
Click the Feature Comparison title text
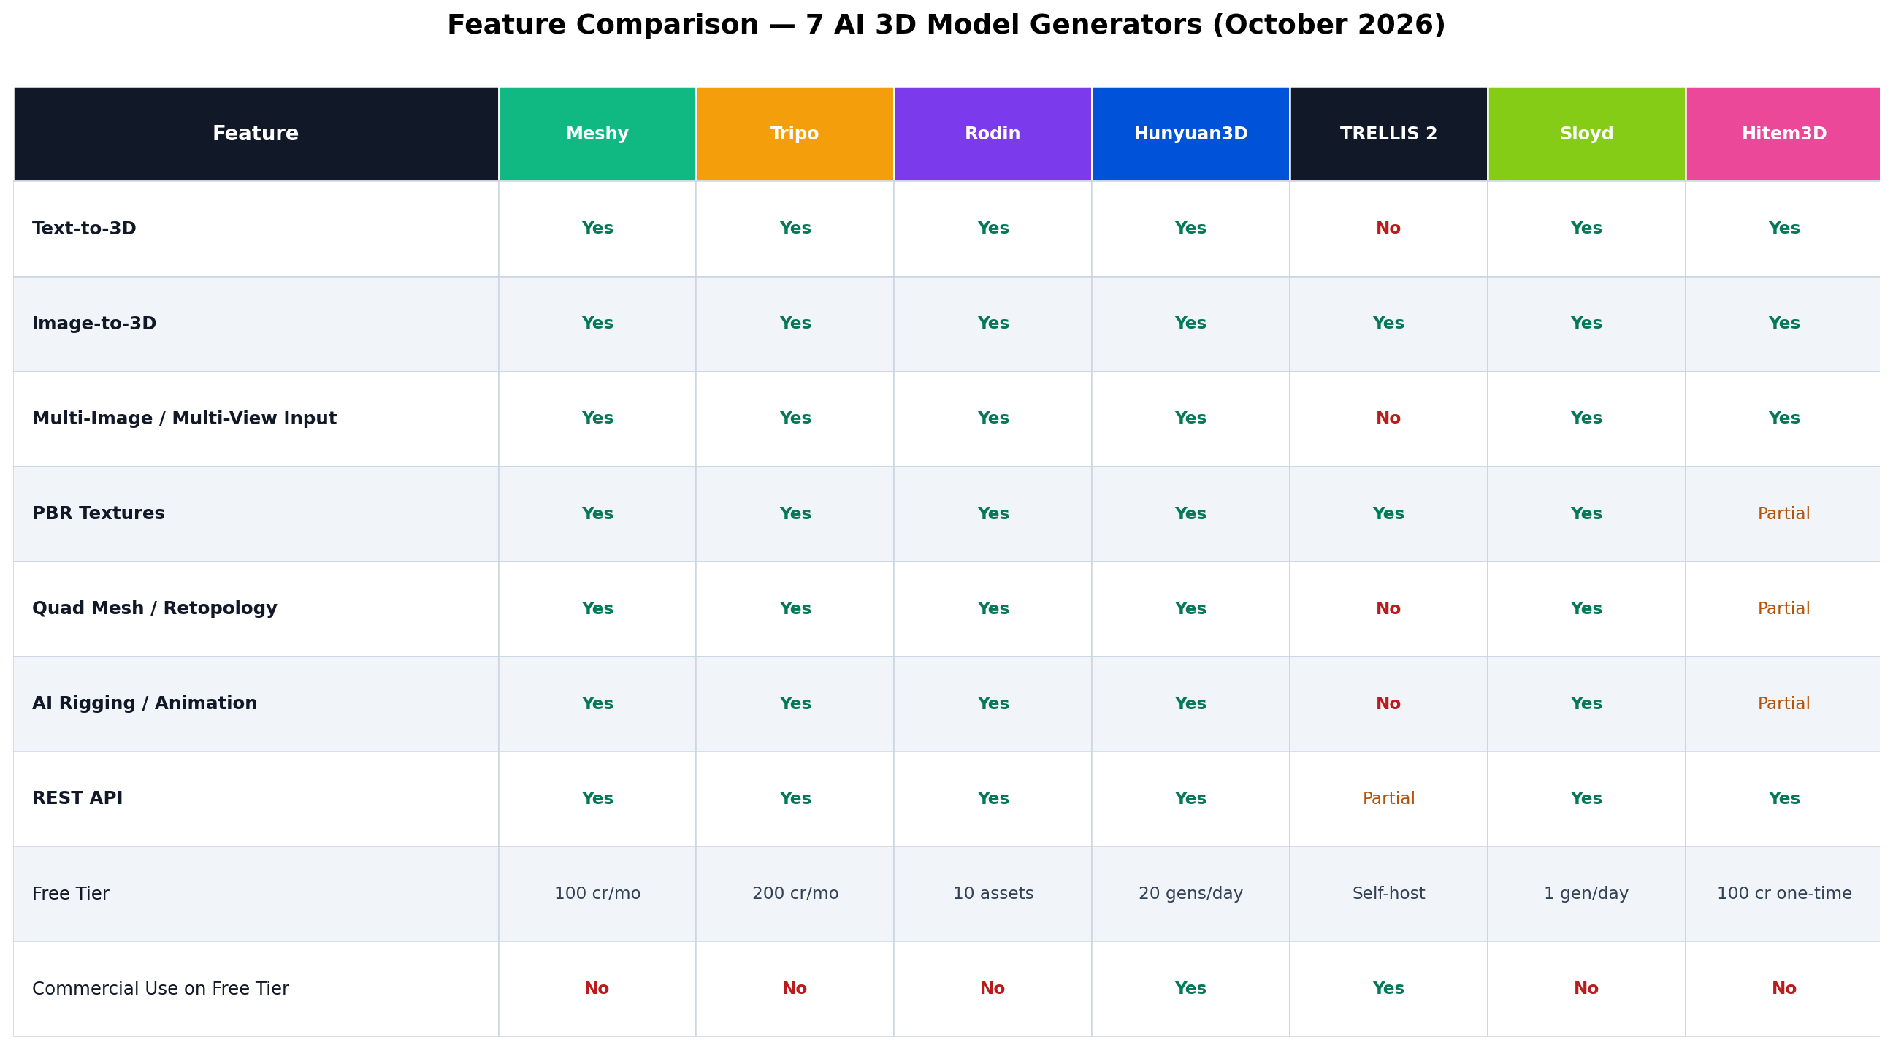946,26
